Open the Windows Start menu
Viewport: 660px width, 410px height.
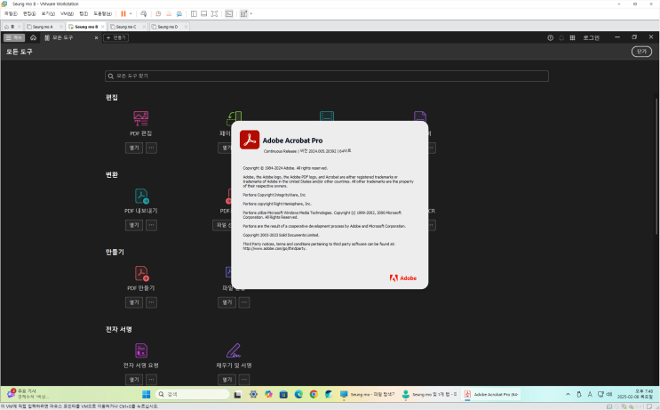click(x=146, y=394)
